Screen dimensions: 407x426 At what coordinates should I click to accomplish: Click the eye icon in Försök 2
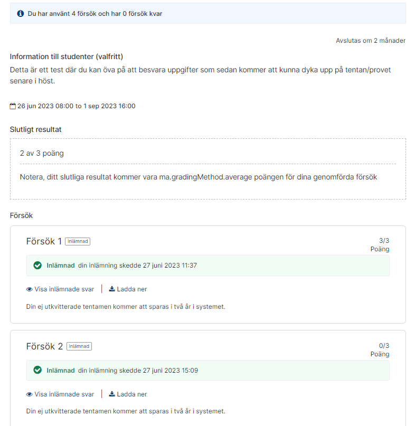point(30,394)
